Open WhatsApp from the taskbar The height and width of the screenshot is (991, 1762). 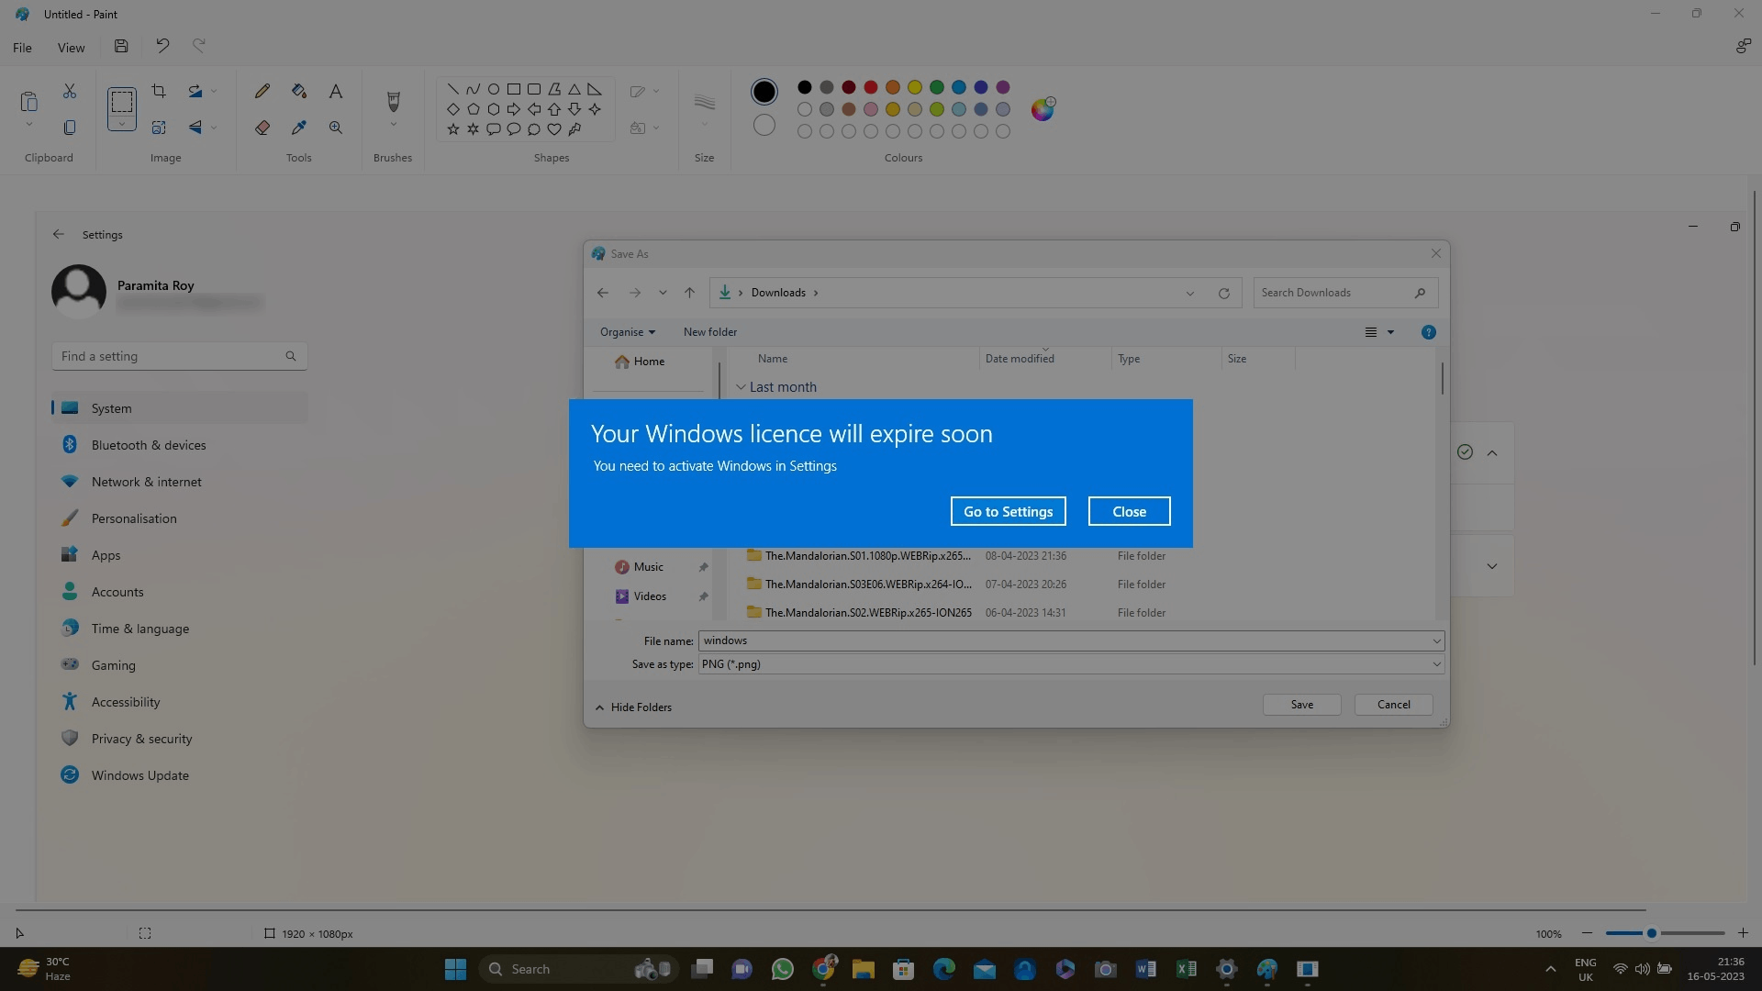point(783,969)
